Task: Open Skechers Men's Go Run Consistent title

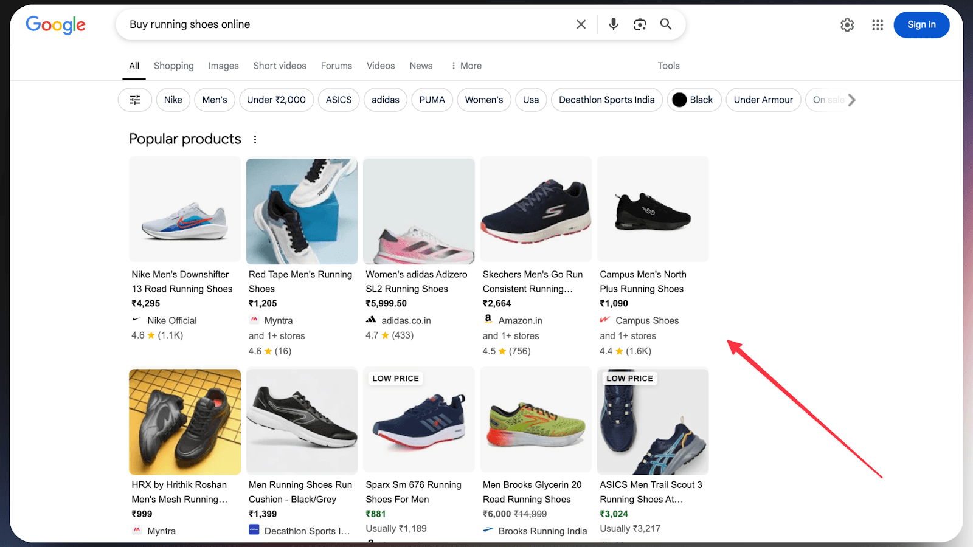Action: pos(533,281)
